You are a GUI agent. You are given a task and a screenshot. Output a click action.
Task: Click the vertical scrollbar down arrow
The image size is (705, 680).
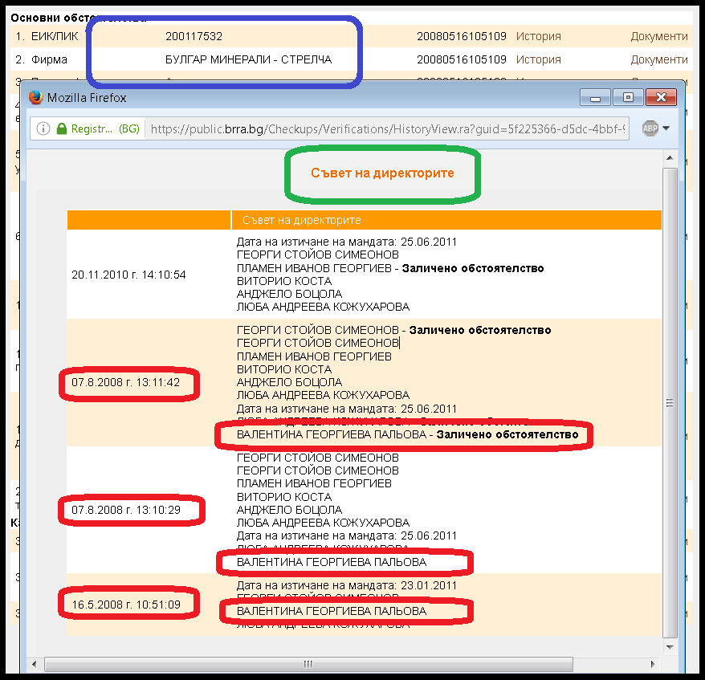click(x=670, y=651)
